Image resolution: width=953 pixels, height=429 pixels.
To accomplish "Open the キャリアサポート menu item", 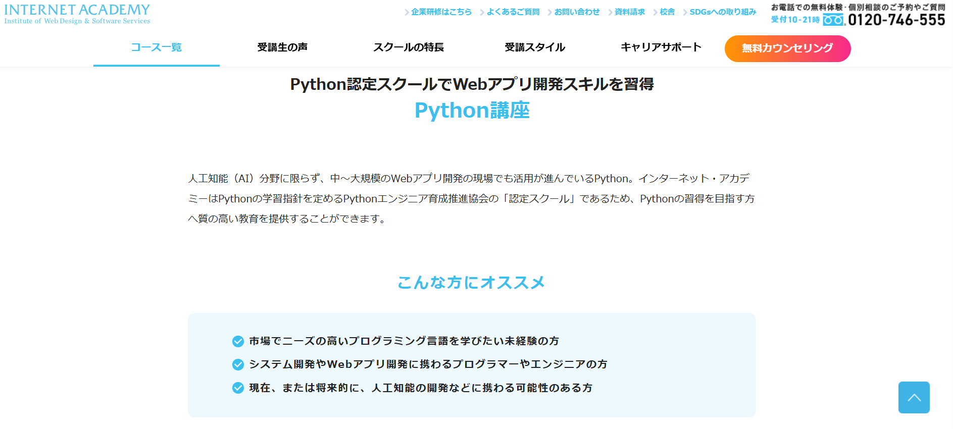I will tap(661, 47).
